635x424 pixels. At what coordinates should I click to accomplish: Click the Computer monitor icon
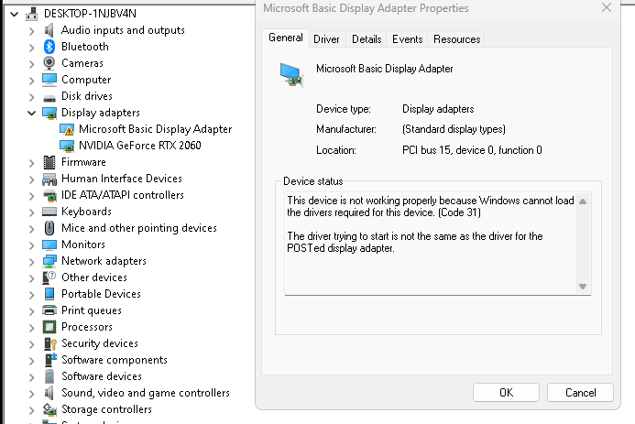[49, 80]
